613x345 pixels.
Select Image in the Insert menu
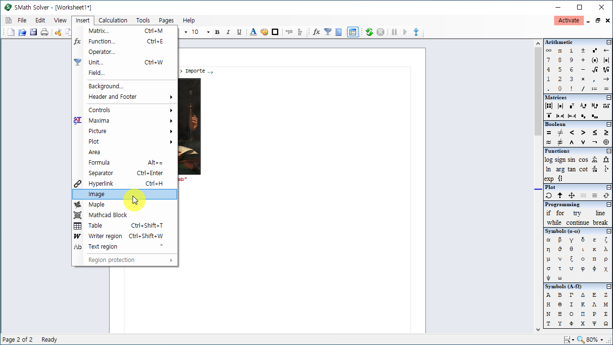(x=124, y=194)
